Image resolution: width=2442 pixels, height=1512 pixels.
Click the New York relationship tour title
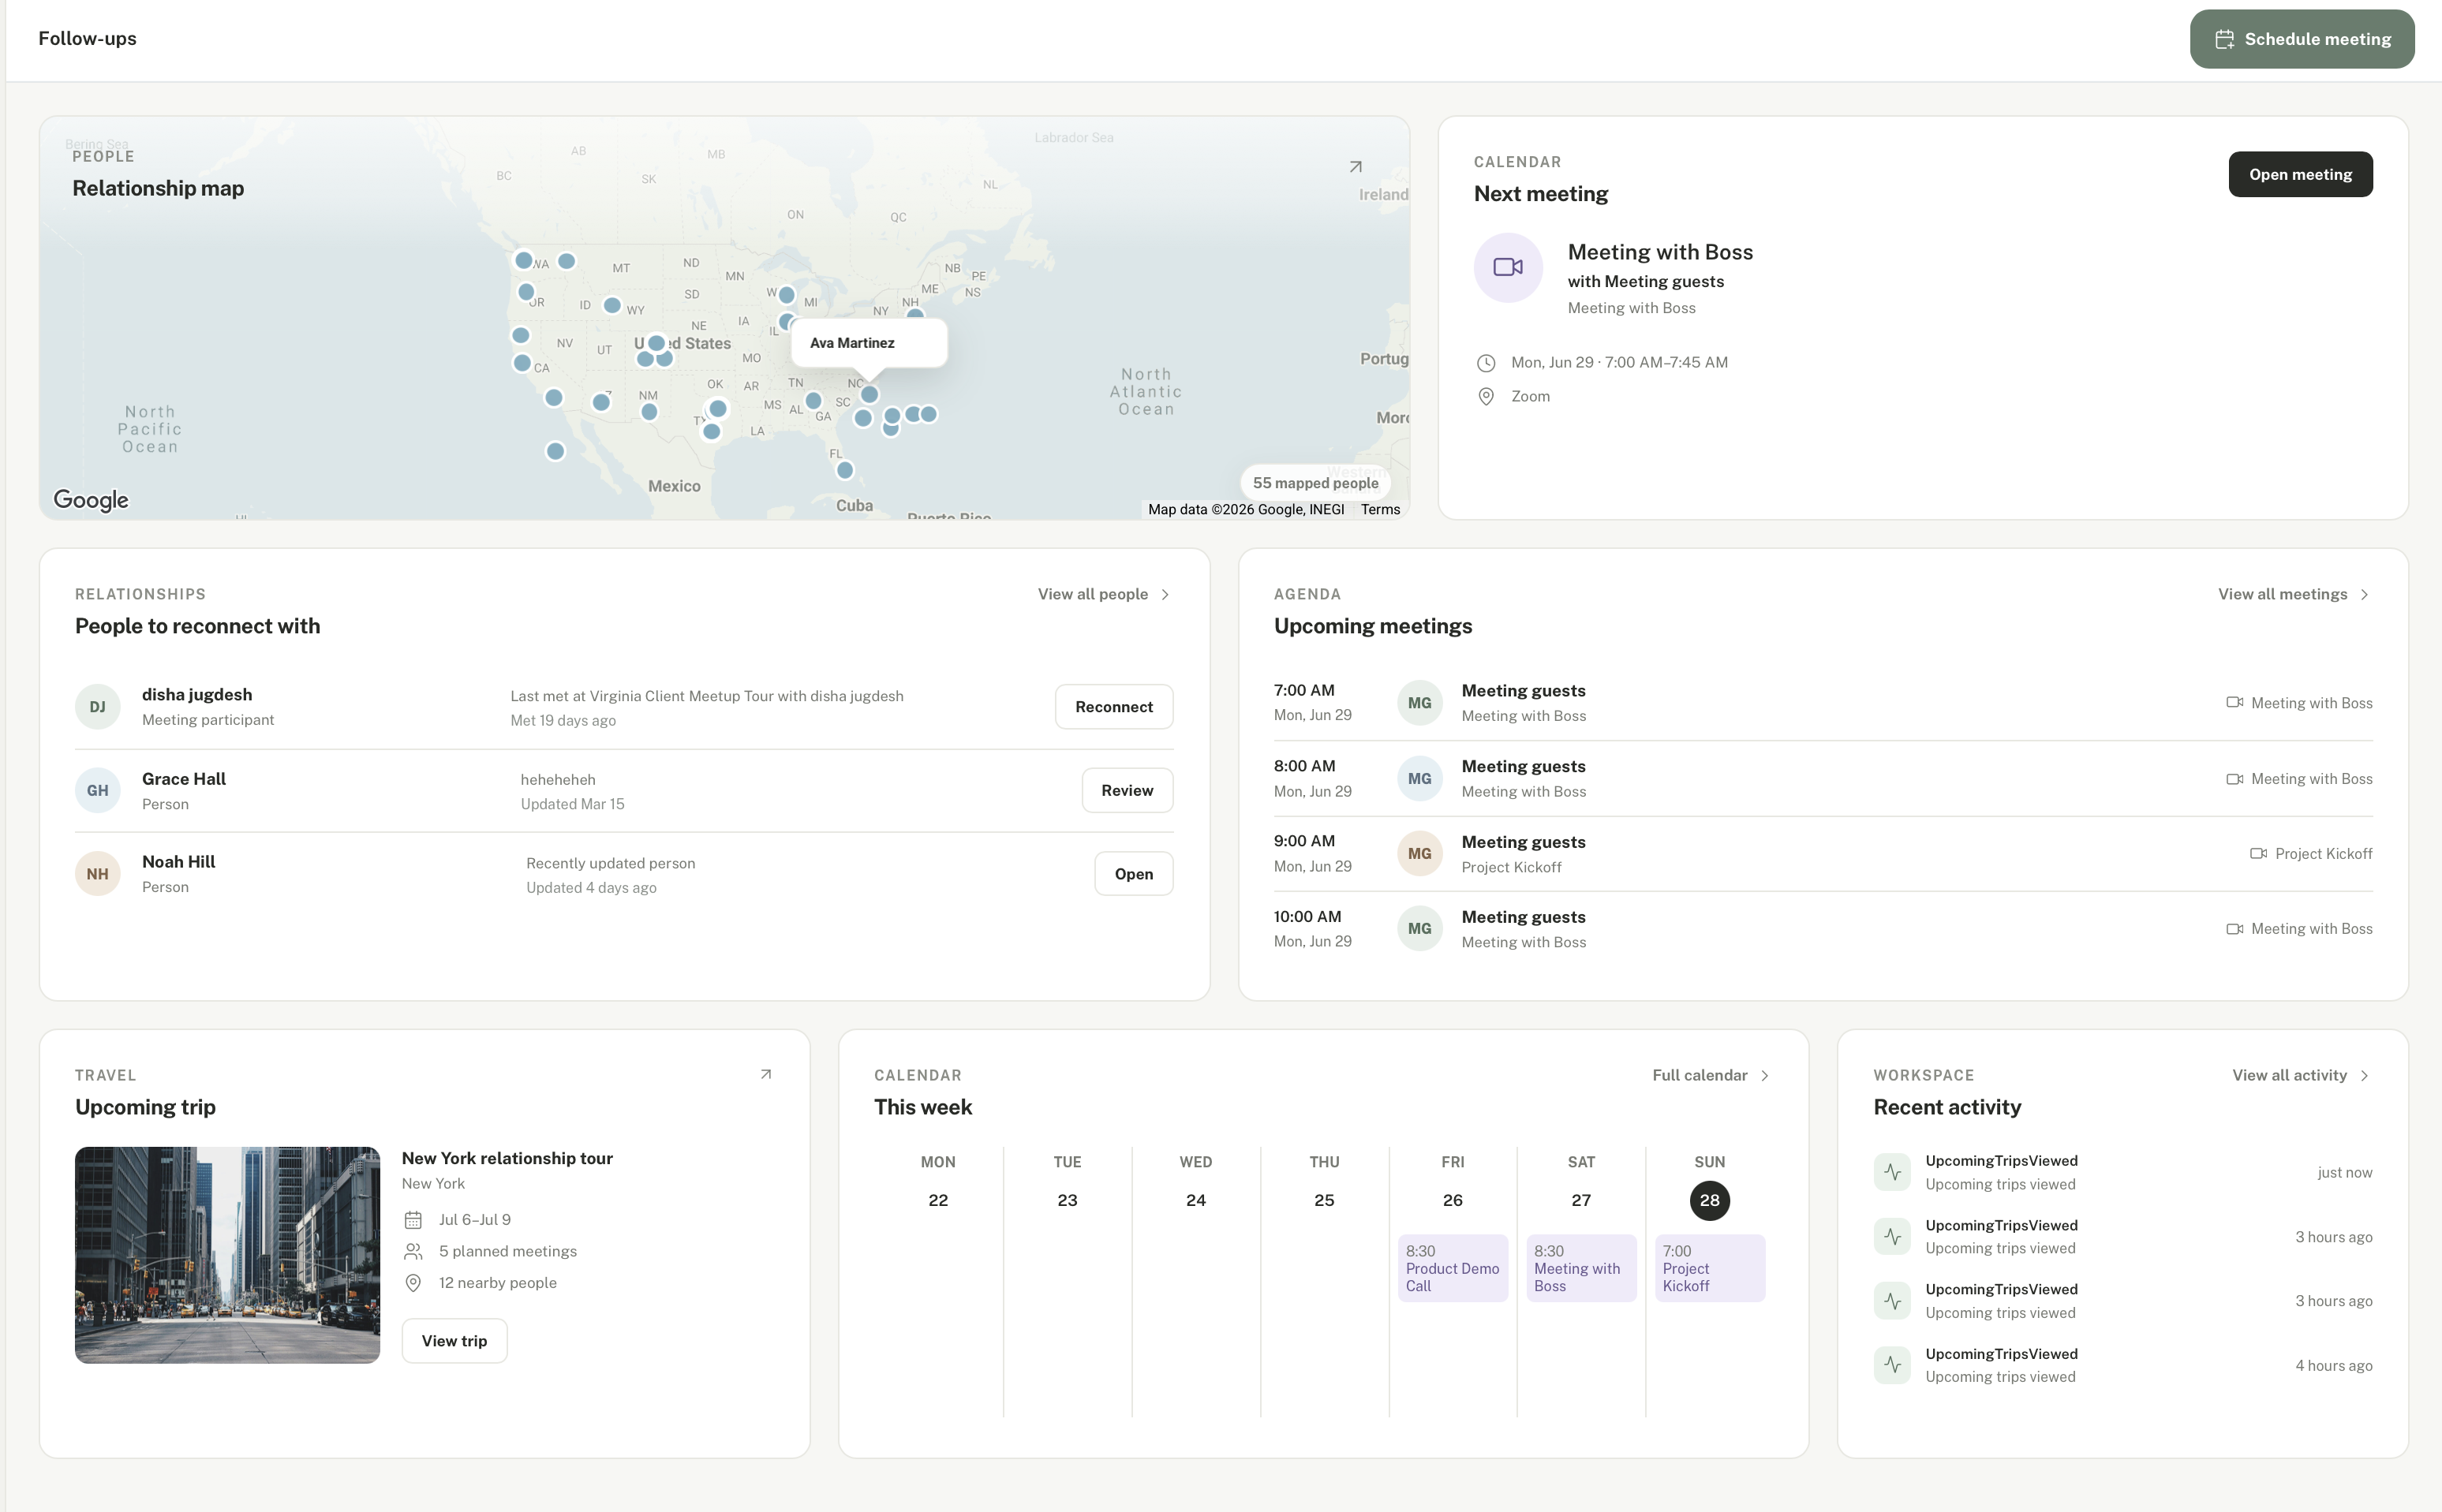click(507, 1158)
